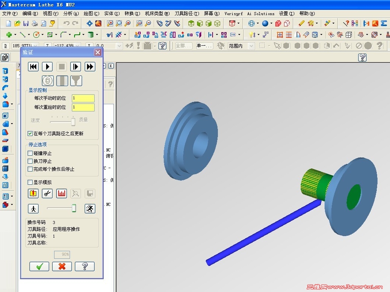Image resolution: width=390 pixels, height=292 pixels.
Task: Expand the dropdown beside red cube sidebar icon
Action: coord(12,205)
